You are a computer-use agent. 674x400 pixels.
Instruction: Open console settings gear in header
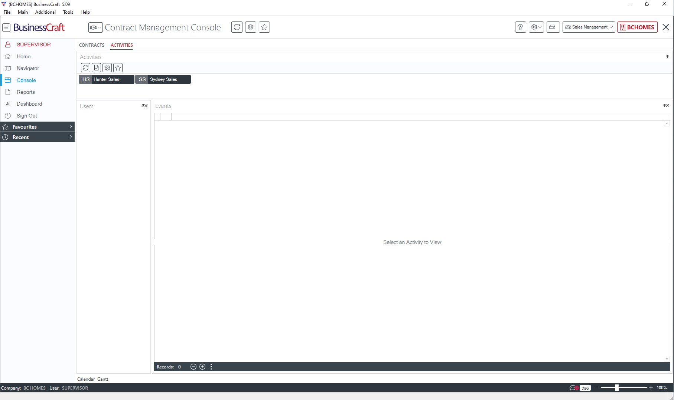tap(251, 27)
